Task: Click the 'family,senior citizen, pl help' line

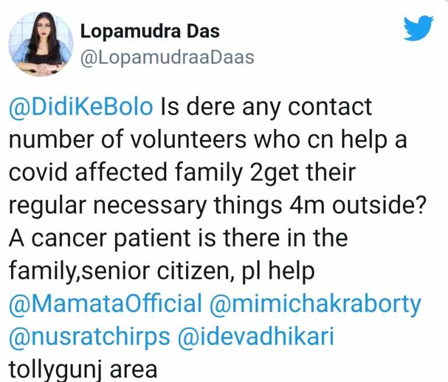Action: click(x=162, y=272)
